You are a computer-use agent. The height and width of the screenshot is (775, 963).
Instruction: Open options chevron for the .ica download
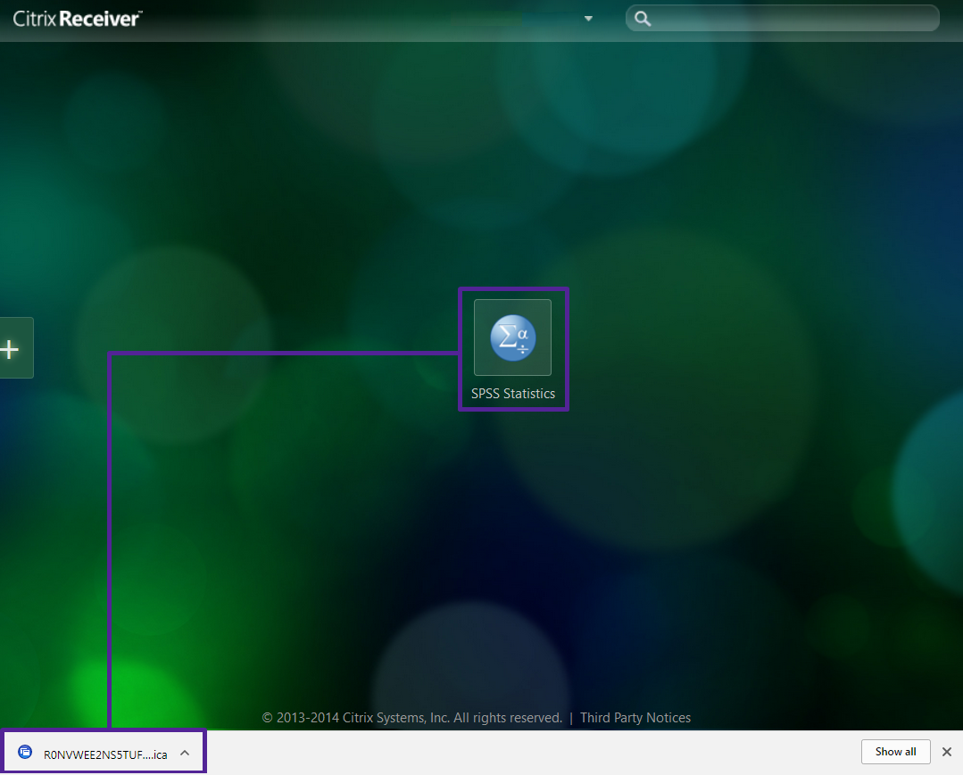[x=185, y=753]
